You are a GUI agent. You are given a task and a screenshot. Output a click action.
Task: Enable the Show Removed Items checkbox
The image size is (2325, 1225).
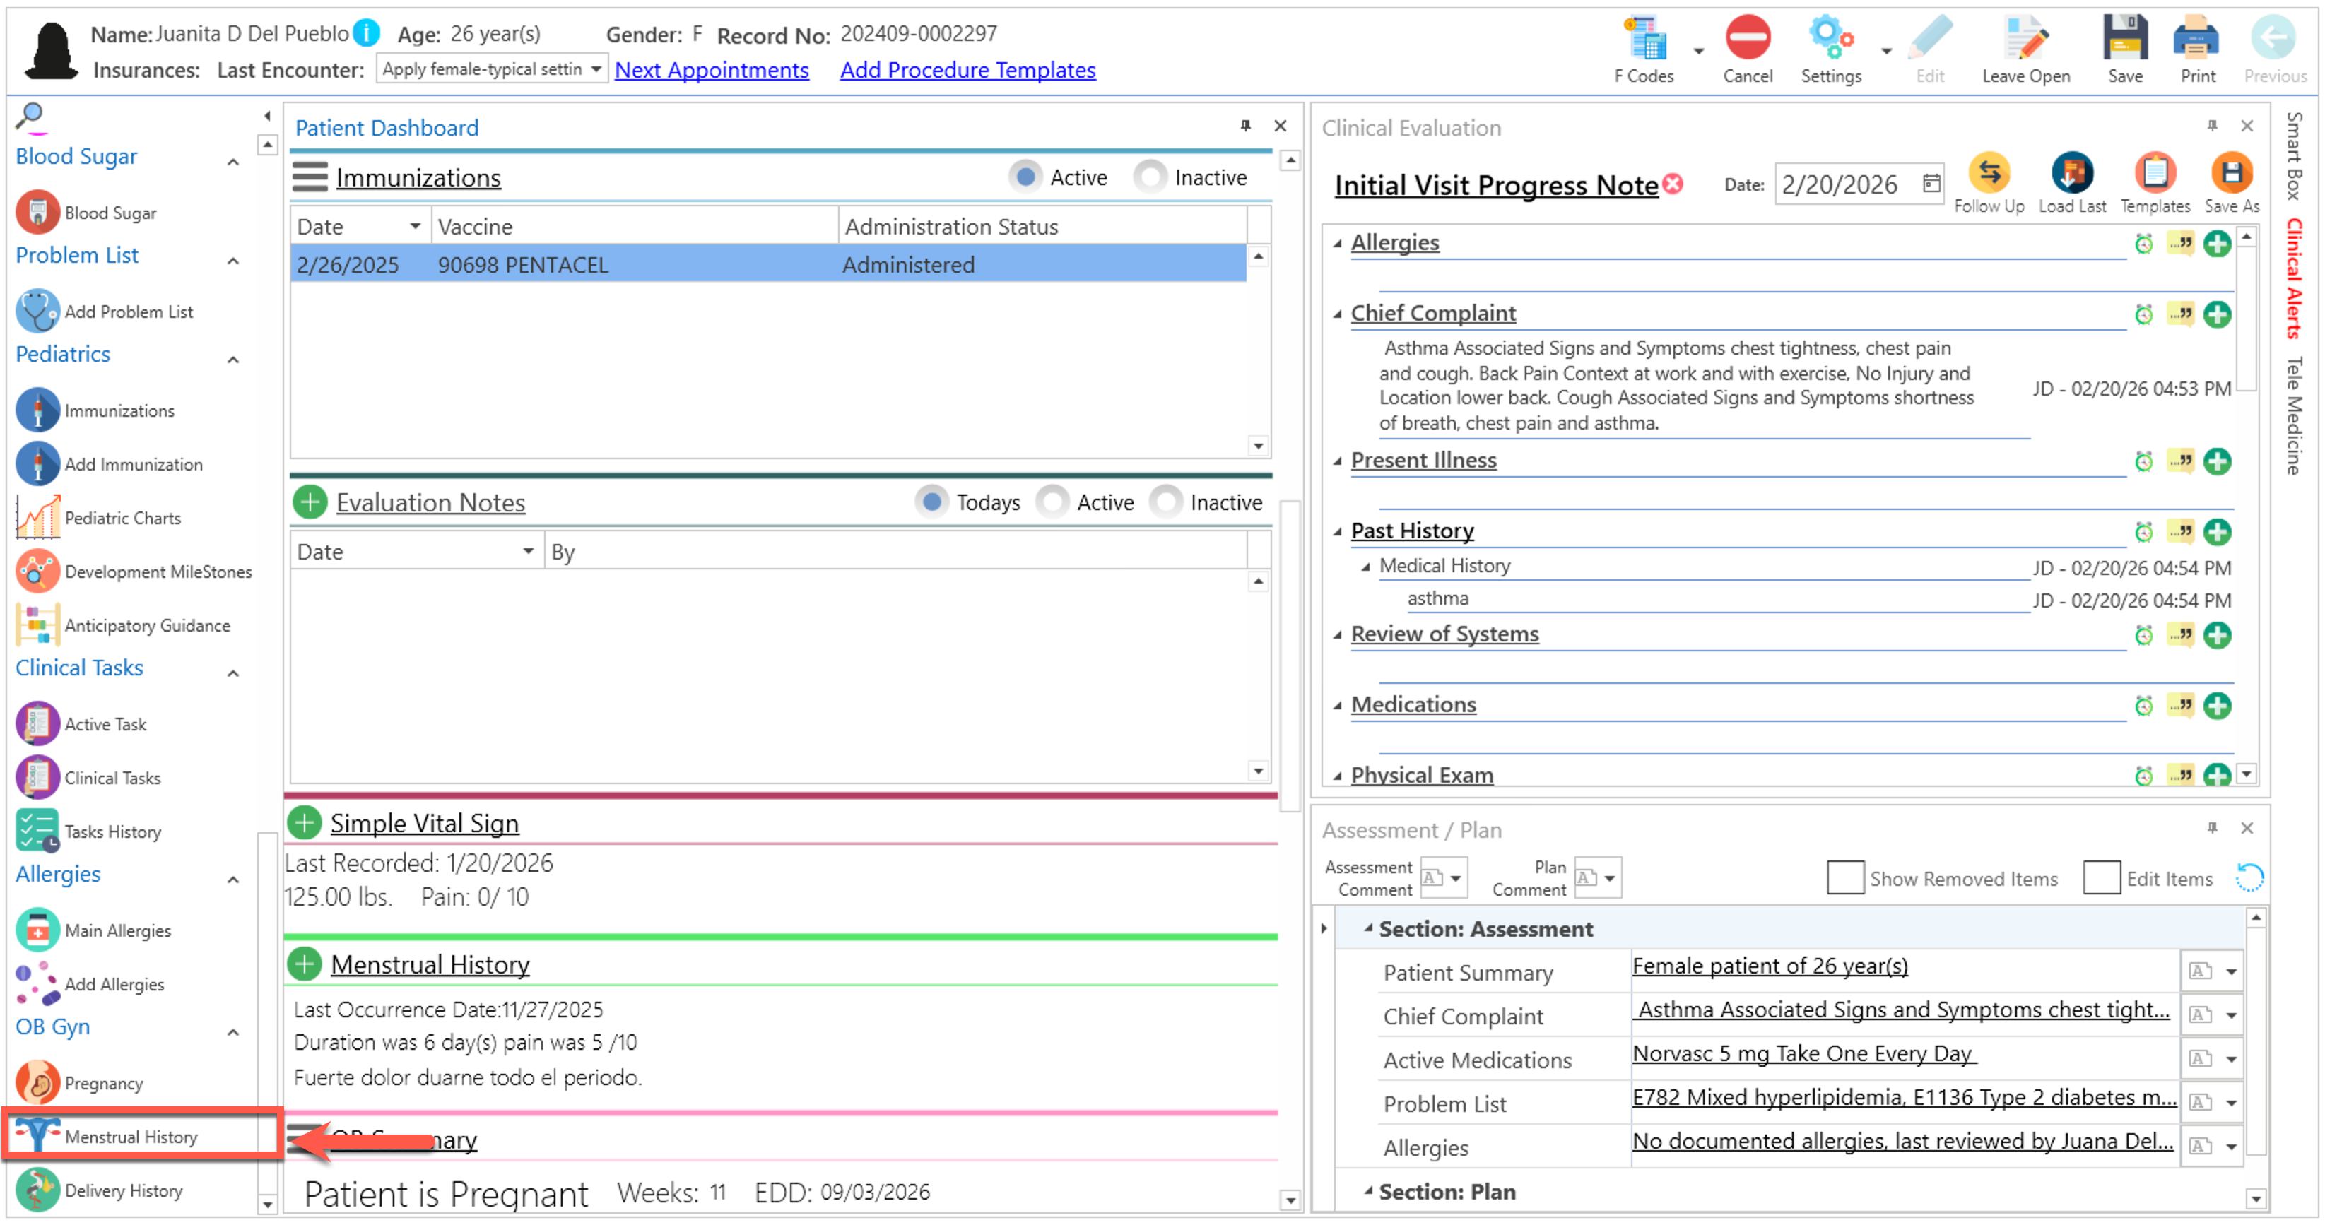click(x=1845, y=877)
